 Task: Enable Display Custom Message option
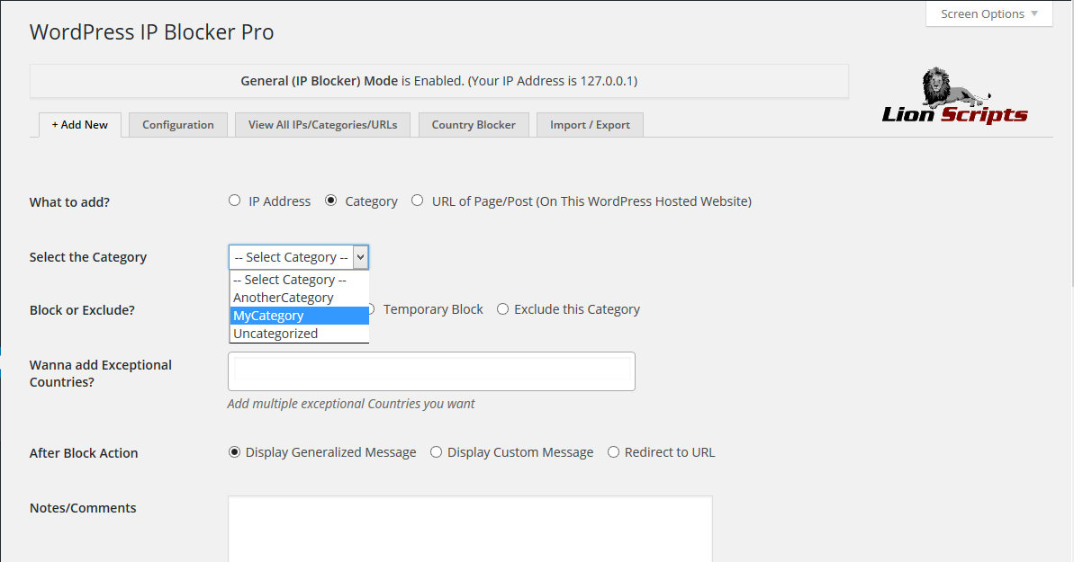(x=436, y=452)
